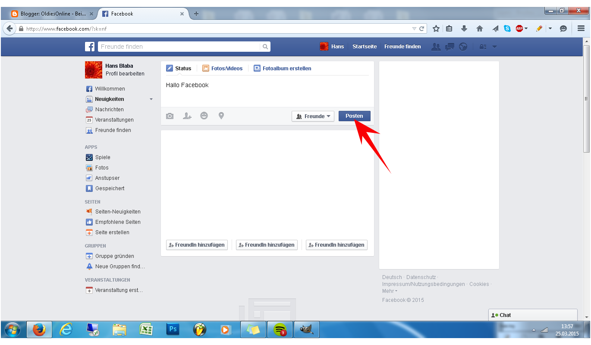This screenshot has width=591, height=345.
Task: Go to Firefox home page icon
Action: point(479,28)
